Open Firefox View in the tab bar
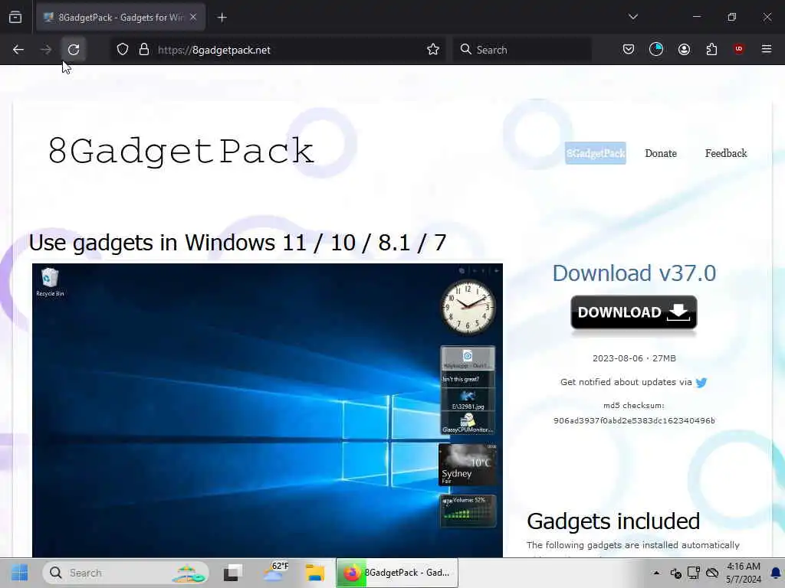The width and height of the screenshot is (785, 588). tap(15, 18)
